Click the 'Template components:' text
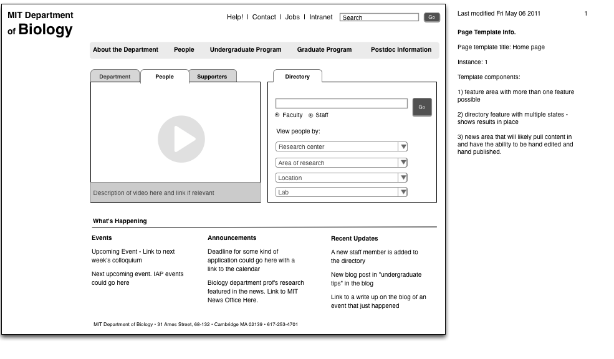 tap(489, 77)
